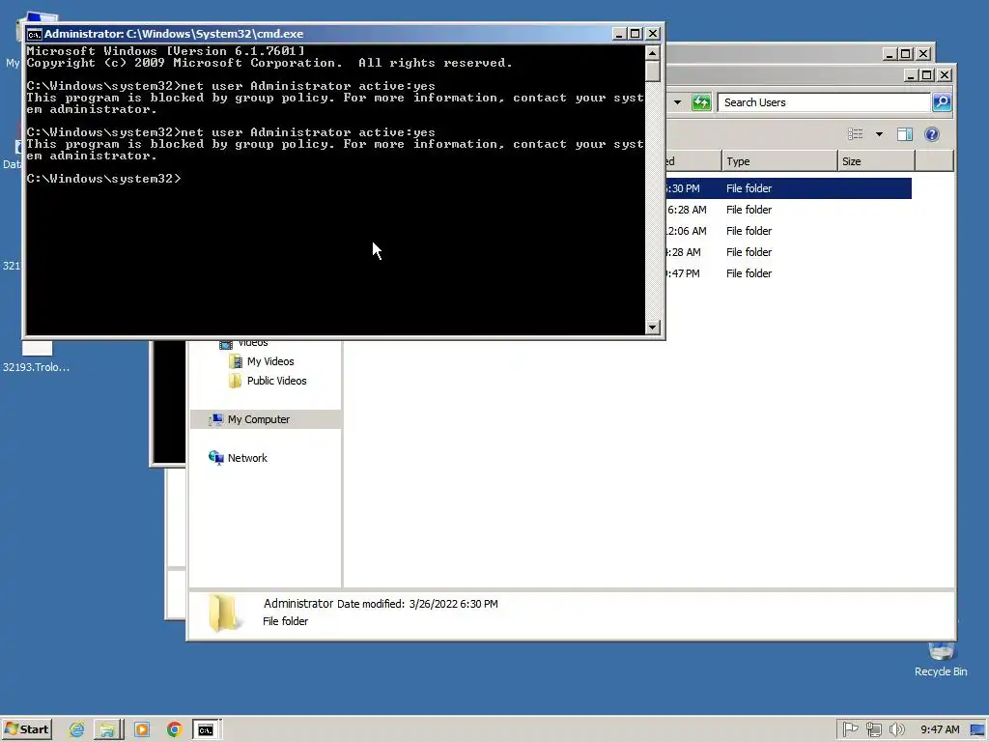Click the Show desktop button
Viewport: 989px width, 742px height.
click(x=977, y=729)
